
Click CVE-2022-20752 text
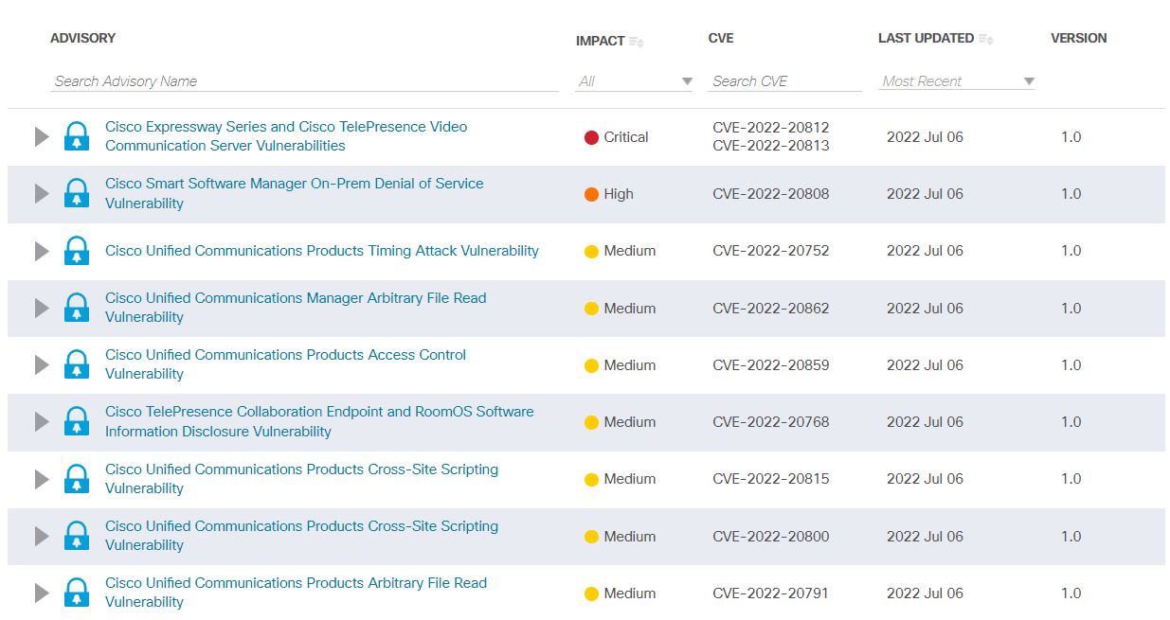770,251
